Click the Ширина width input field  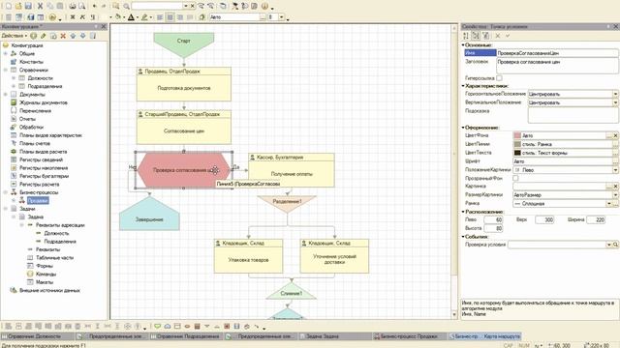[x=597, y=219]
